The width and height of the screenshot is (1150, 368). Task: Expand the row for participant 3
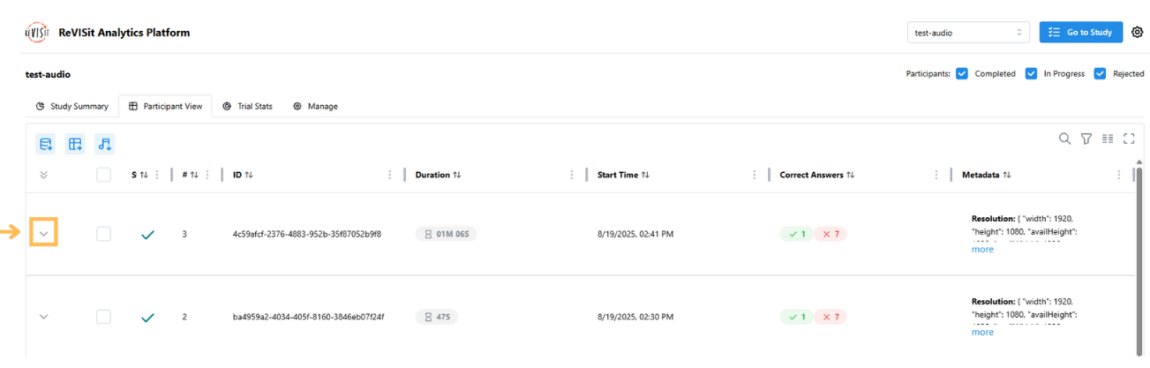tap(44, 234)
